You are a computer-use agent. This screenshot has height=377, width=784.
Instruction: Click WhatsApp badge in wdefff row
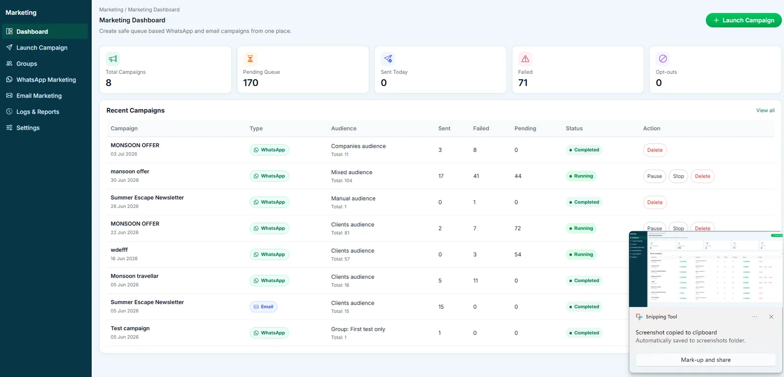tap(269, 254)
